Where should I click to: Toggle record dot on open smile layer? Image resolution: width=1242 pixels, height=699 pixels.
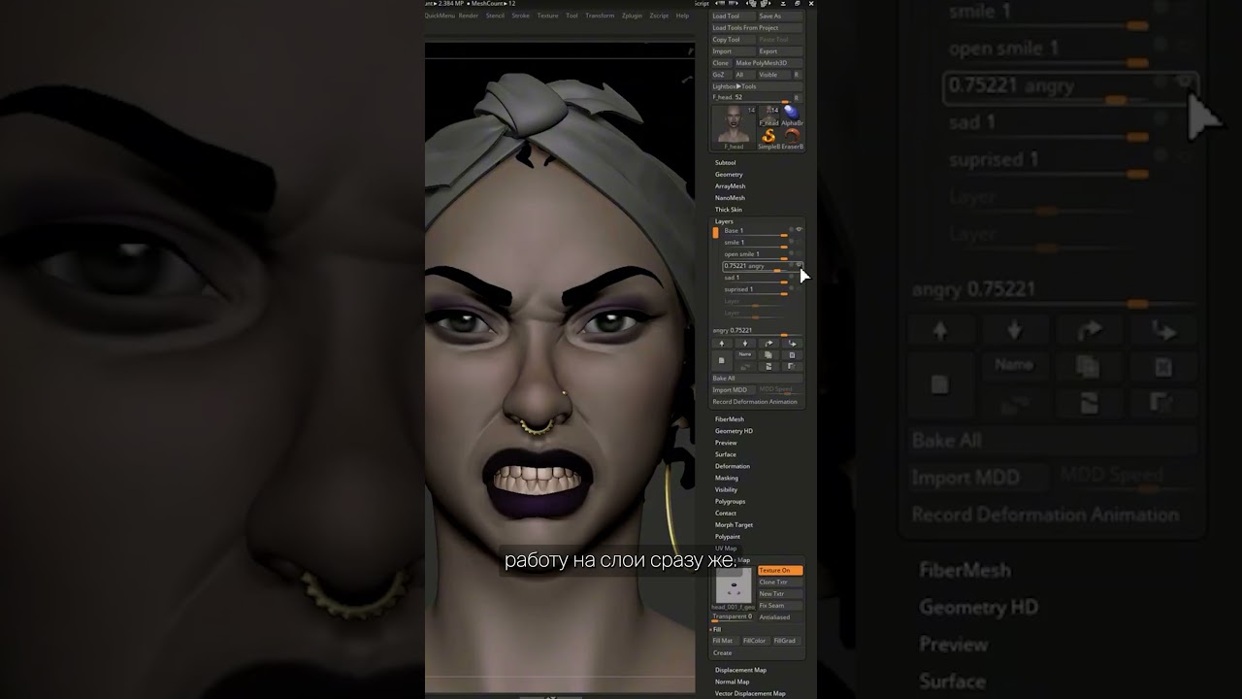click(x=791, y=252)
